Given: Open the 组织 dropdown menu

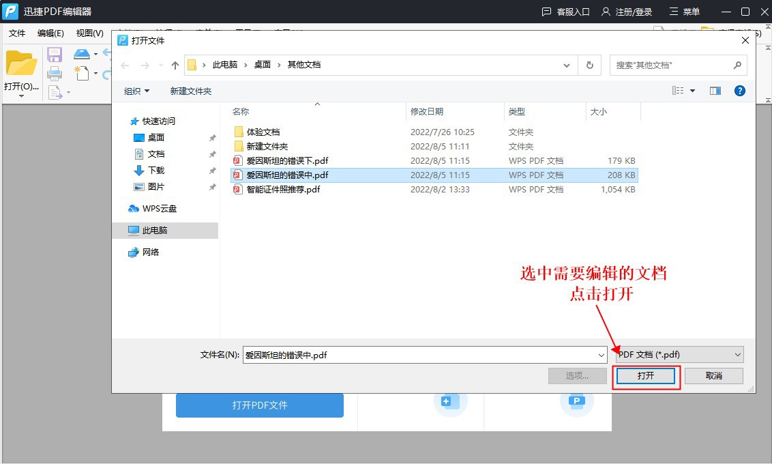Looking at the screenshot, I should (x=135, y=90).
